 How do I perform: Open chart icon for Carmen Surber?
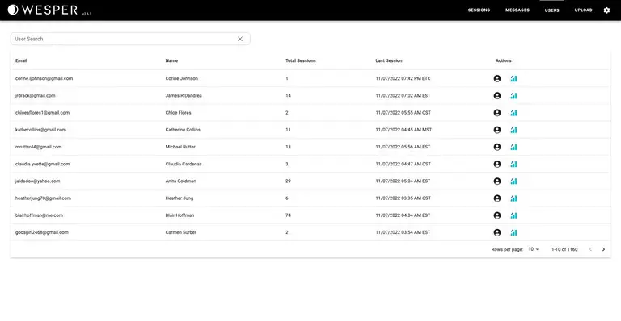(513, 232)
